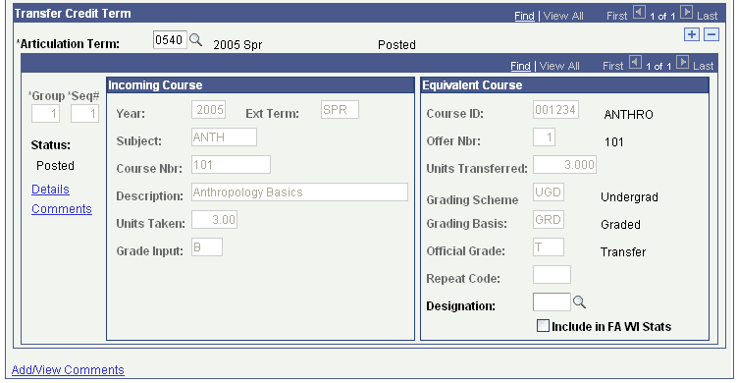Click View All in Transfer Credit Term header
Screen dimensions: 737x383
coord(563,16)
